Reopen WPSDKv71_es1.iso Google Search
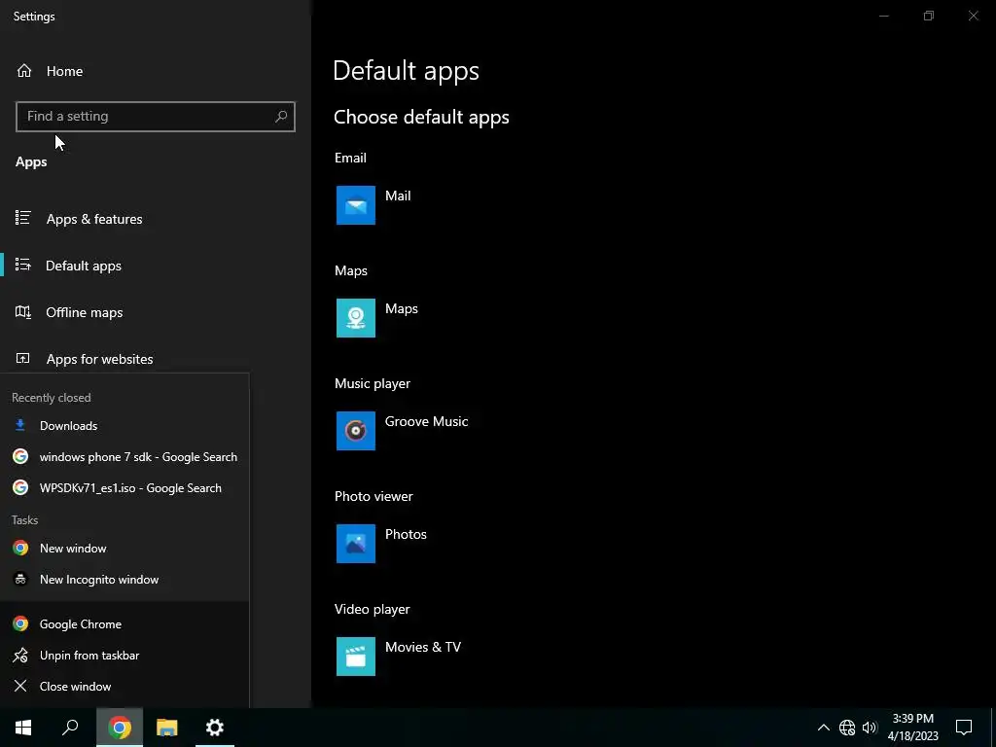996x747 pixels. pos(124,488)
